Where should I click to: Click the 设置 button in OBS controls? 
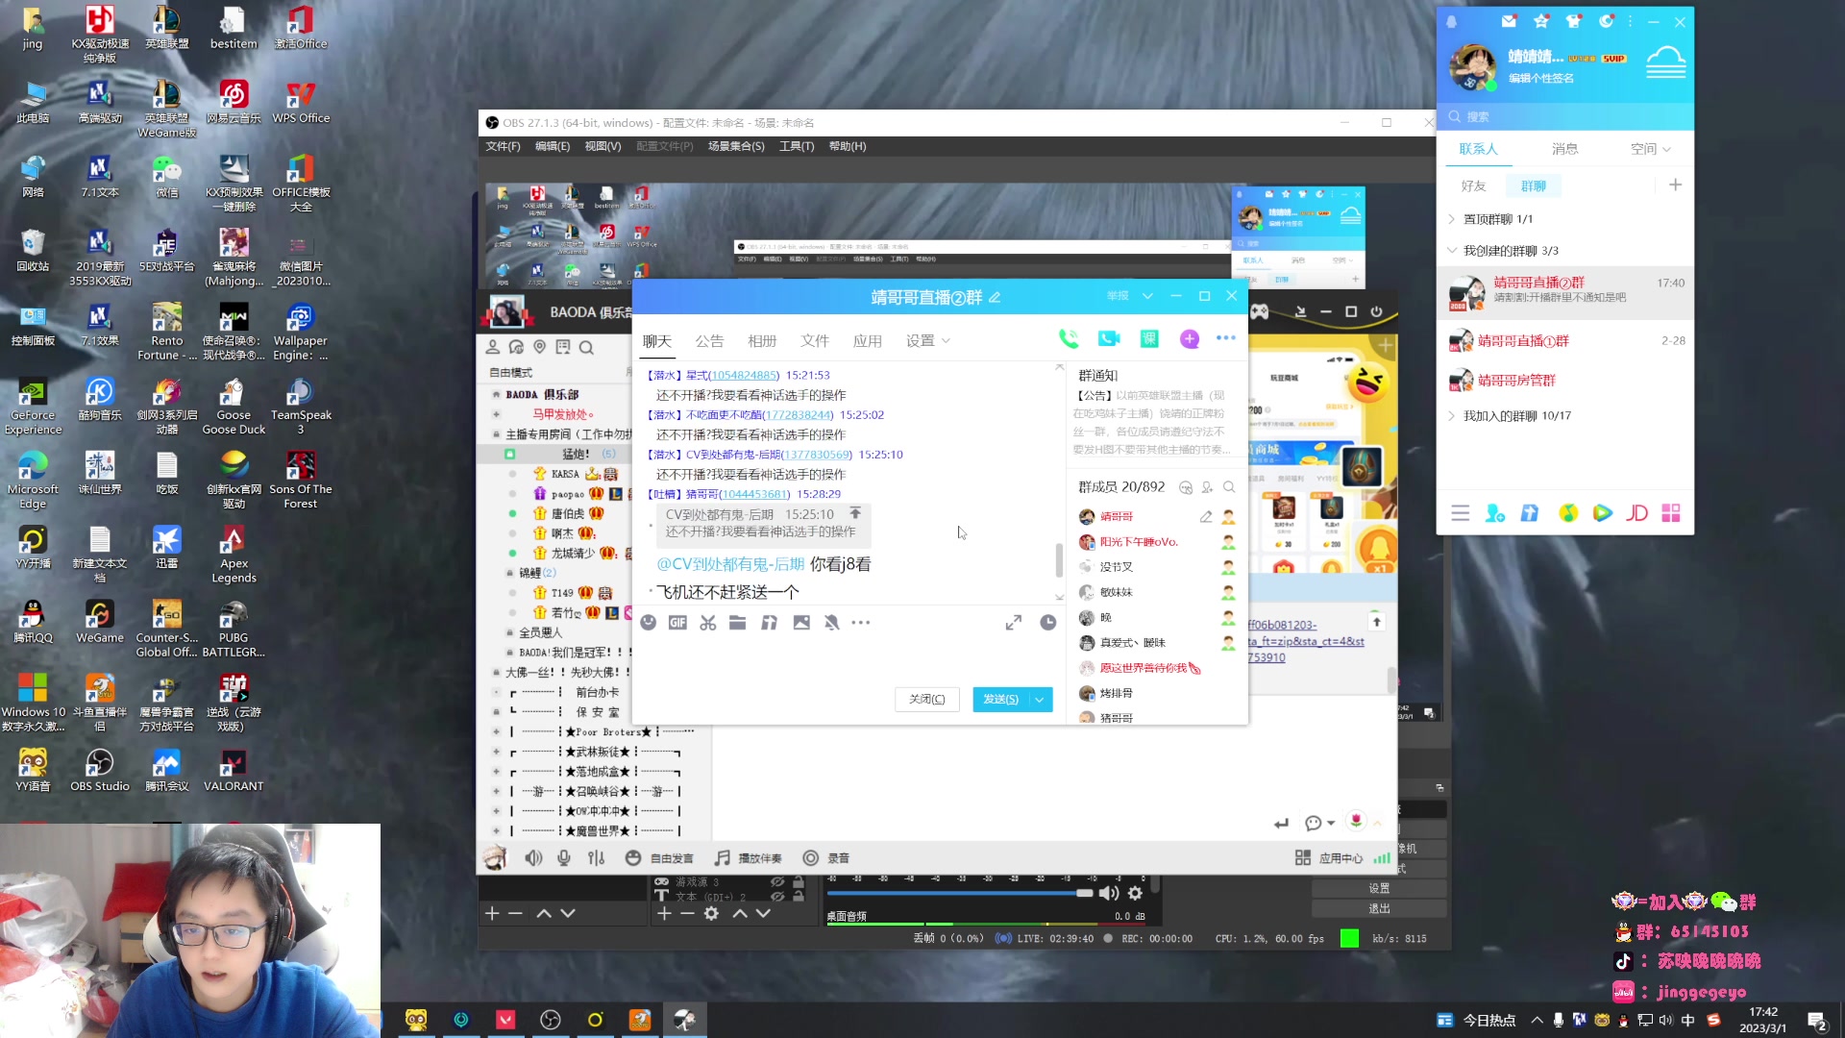1379,888
